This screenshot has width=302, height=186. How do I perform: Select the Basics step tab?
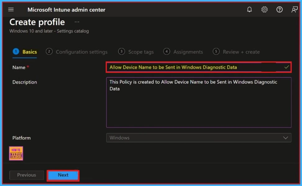pos(25,52)
